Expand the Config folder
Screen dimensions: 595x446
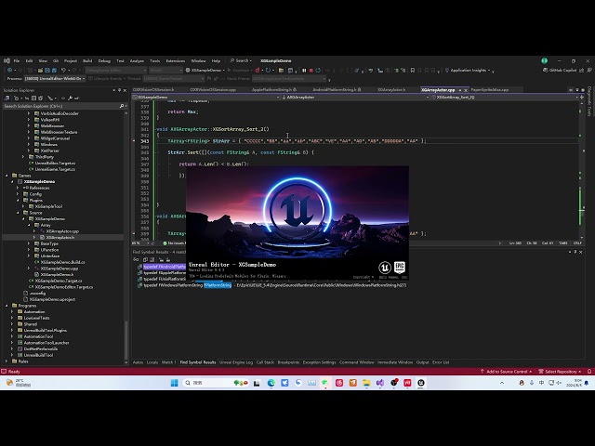pyautogui.click(x=18, y=194)
